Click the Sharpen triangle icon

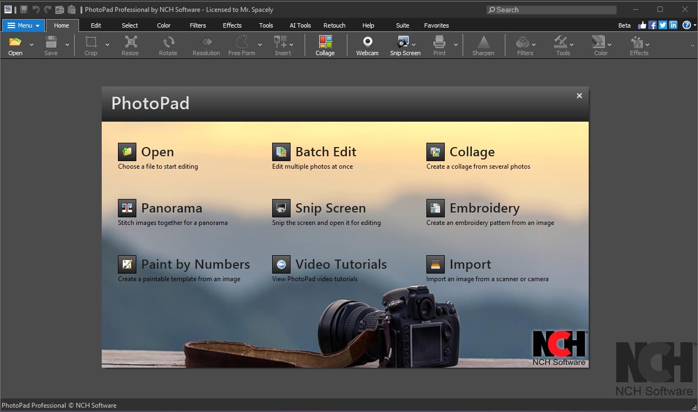click(483, 42)
